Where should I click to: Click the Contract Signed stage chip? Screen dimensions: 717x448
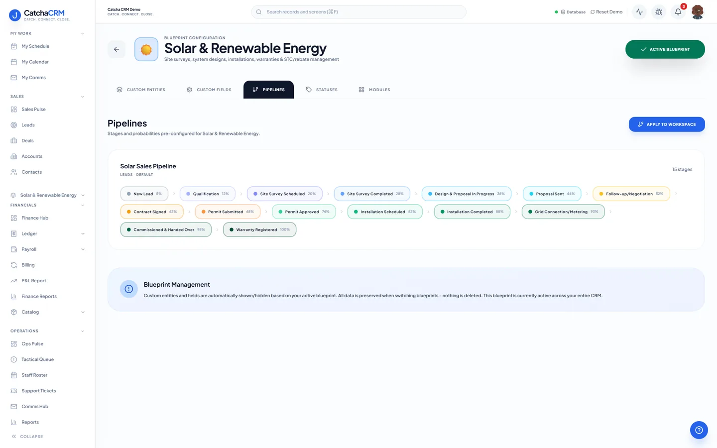coord(152,212)
